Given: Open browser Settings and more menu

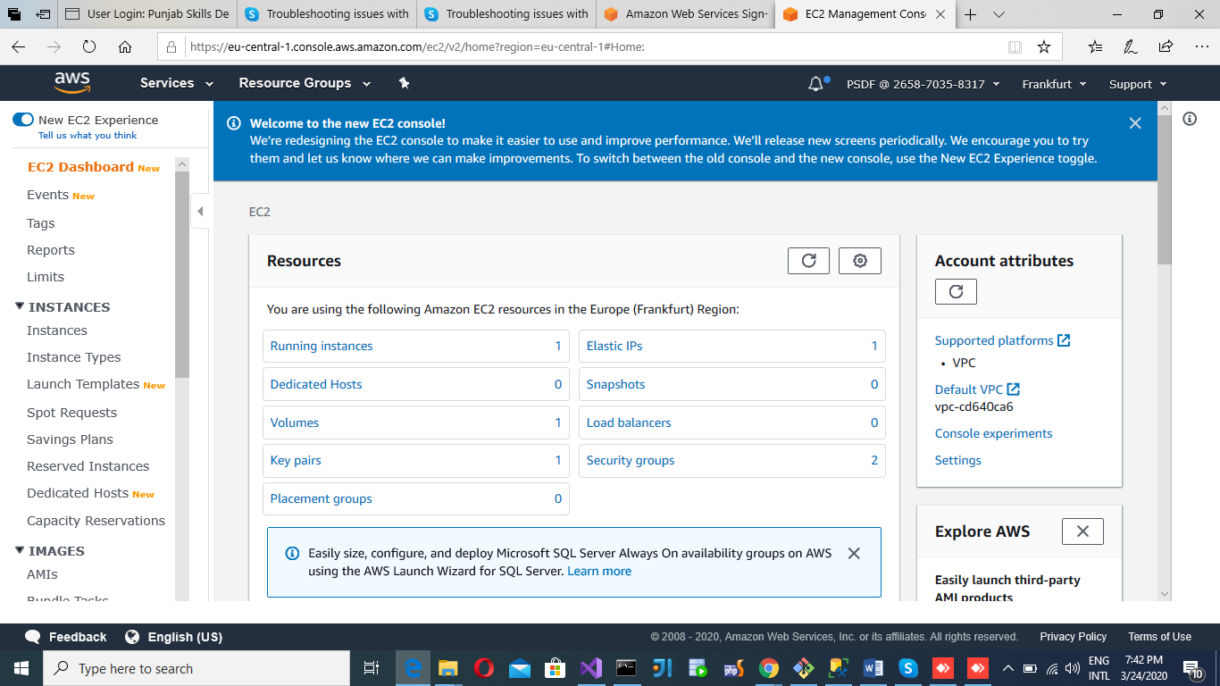Looking at the screenshot, I should coord(1200,46).
